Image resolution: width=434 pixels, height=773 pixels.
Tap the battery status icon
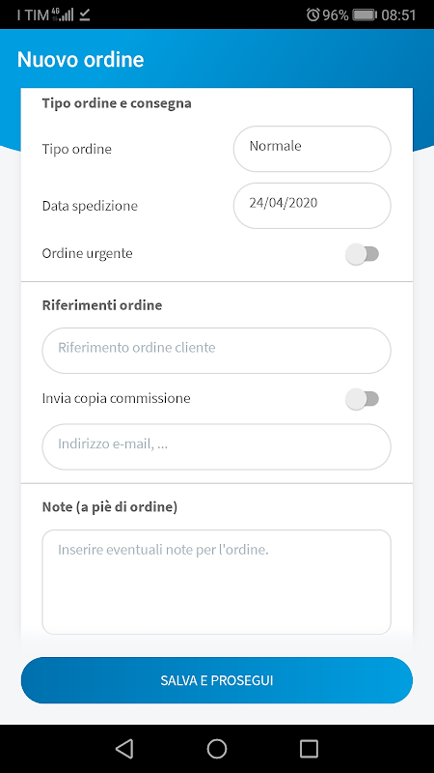point(365,14)
